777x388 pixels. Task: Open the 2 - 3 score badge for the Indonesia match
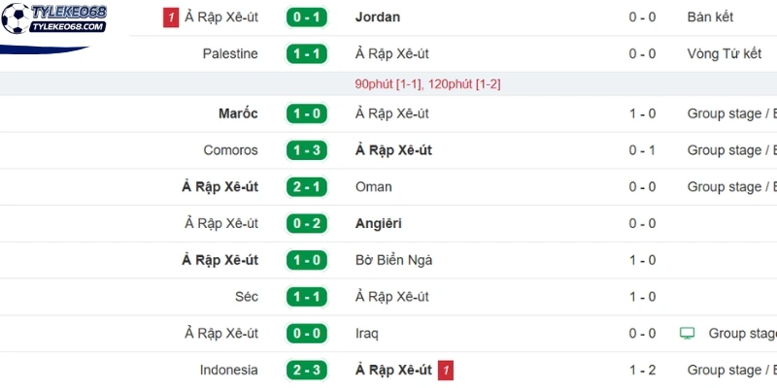[307, 371]
